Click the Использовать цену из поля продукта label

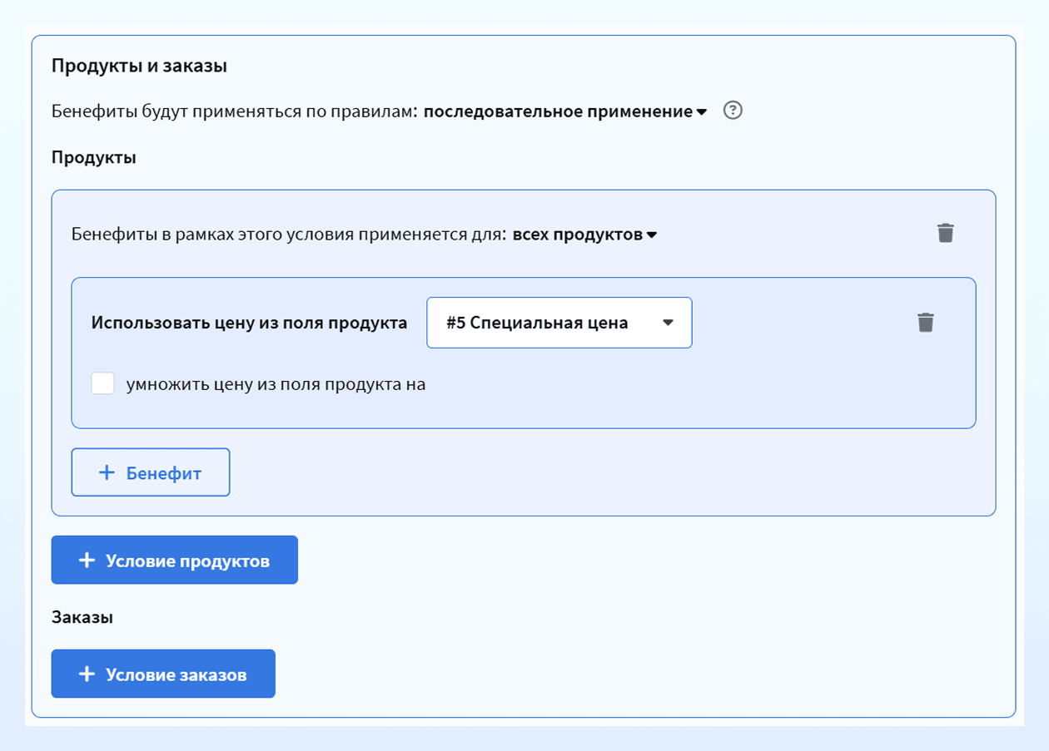click(250, 323)
